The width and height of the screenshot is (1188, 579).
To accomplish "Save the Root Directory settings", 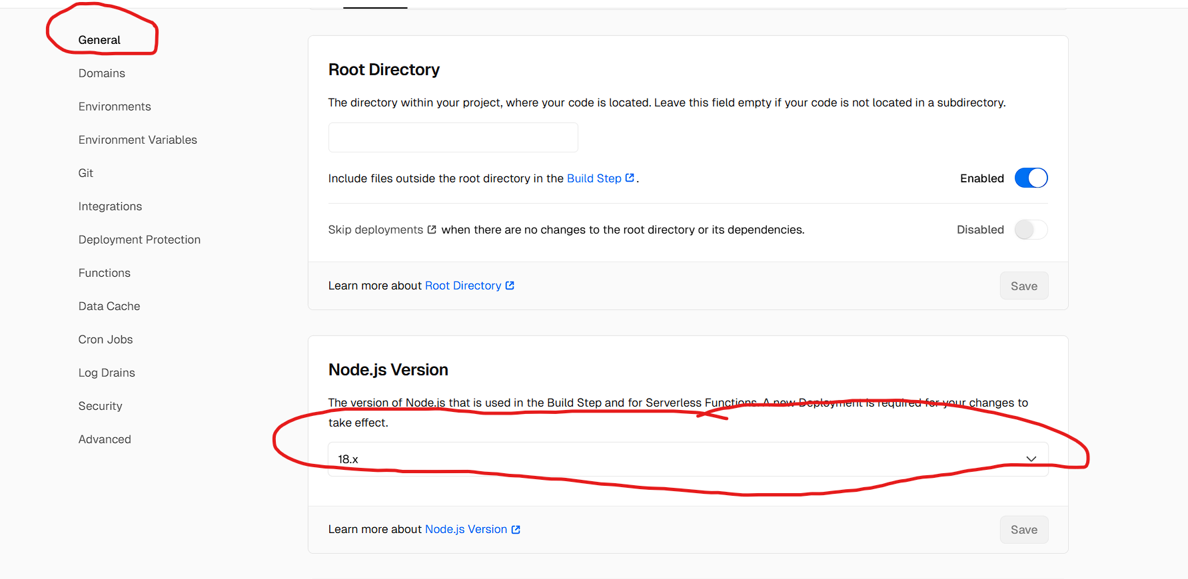I will tap(1023, 286).
